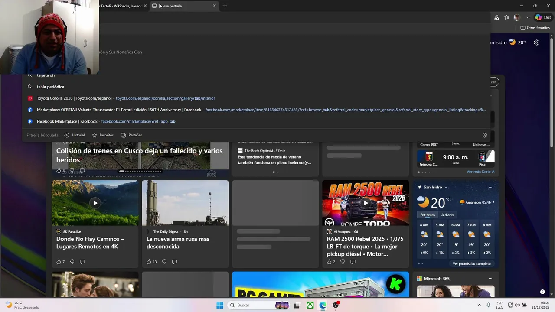Select the 'Por horas' weather tab

428,215
